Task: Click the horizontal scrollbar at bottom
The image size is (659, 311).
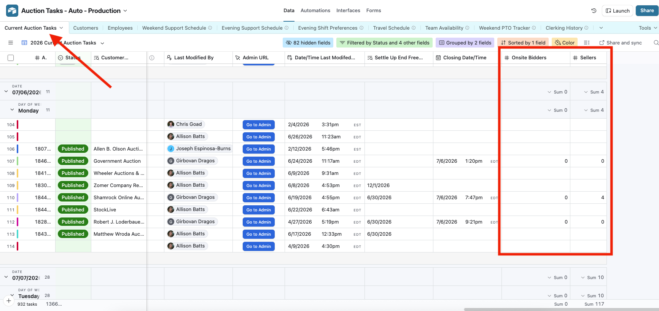Action: (x=561, y=309)
